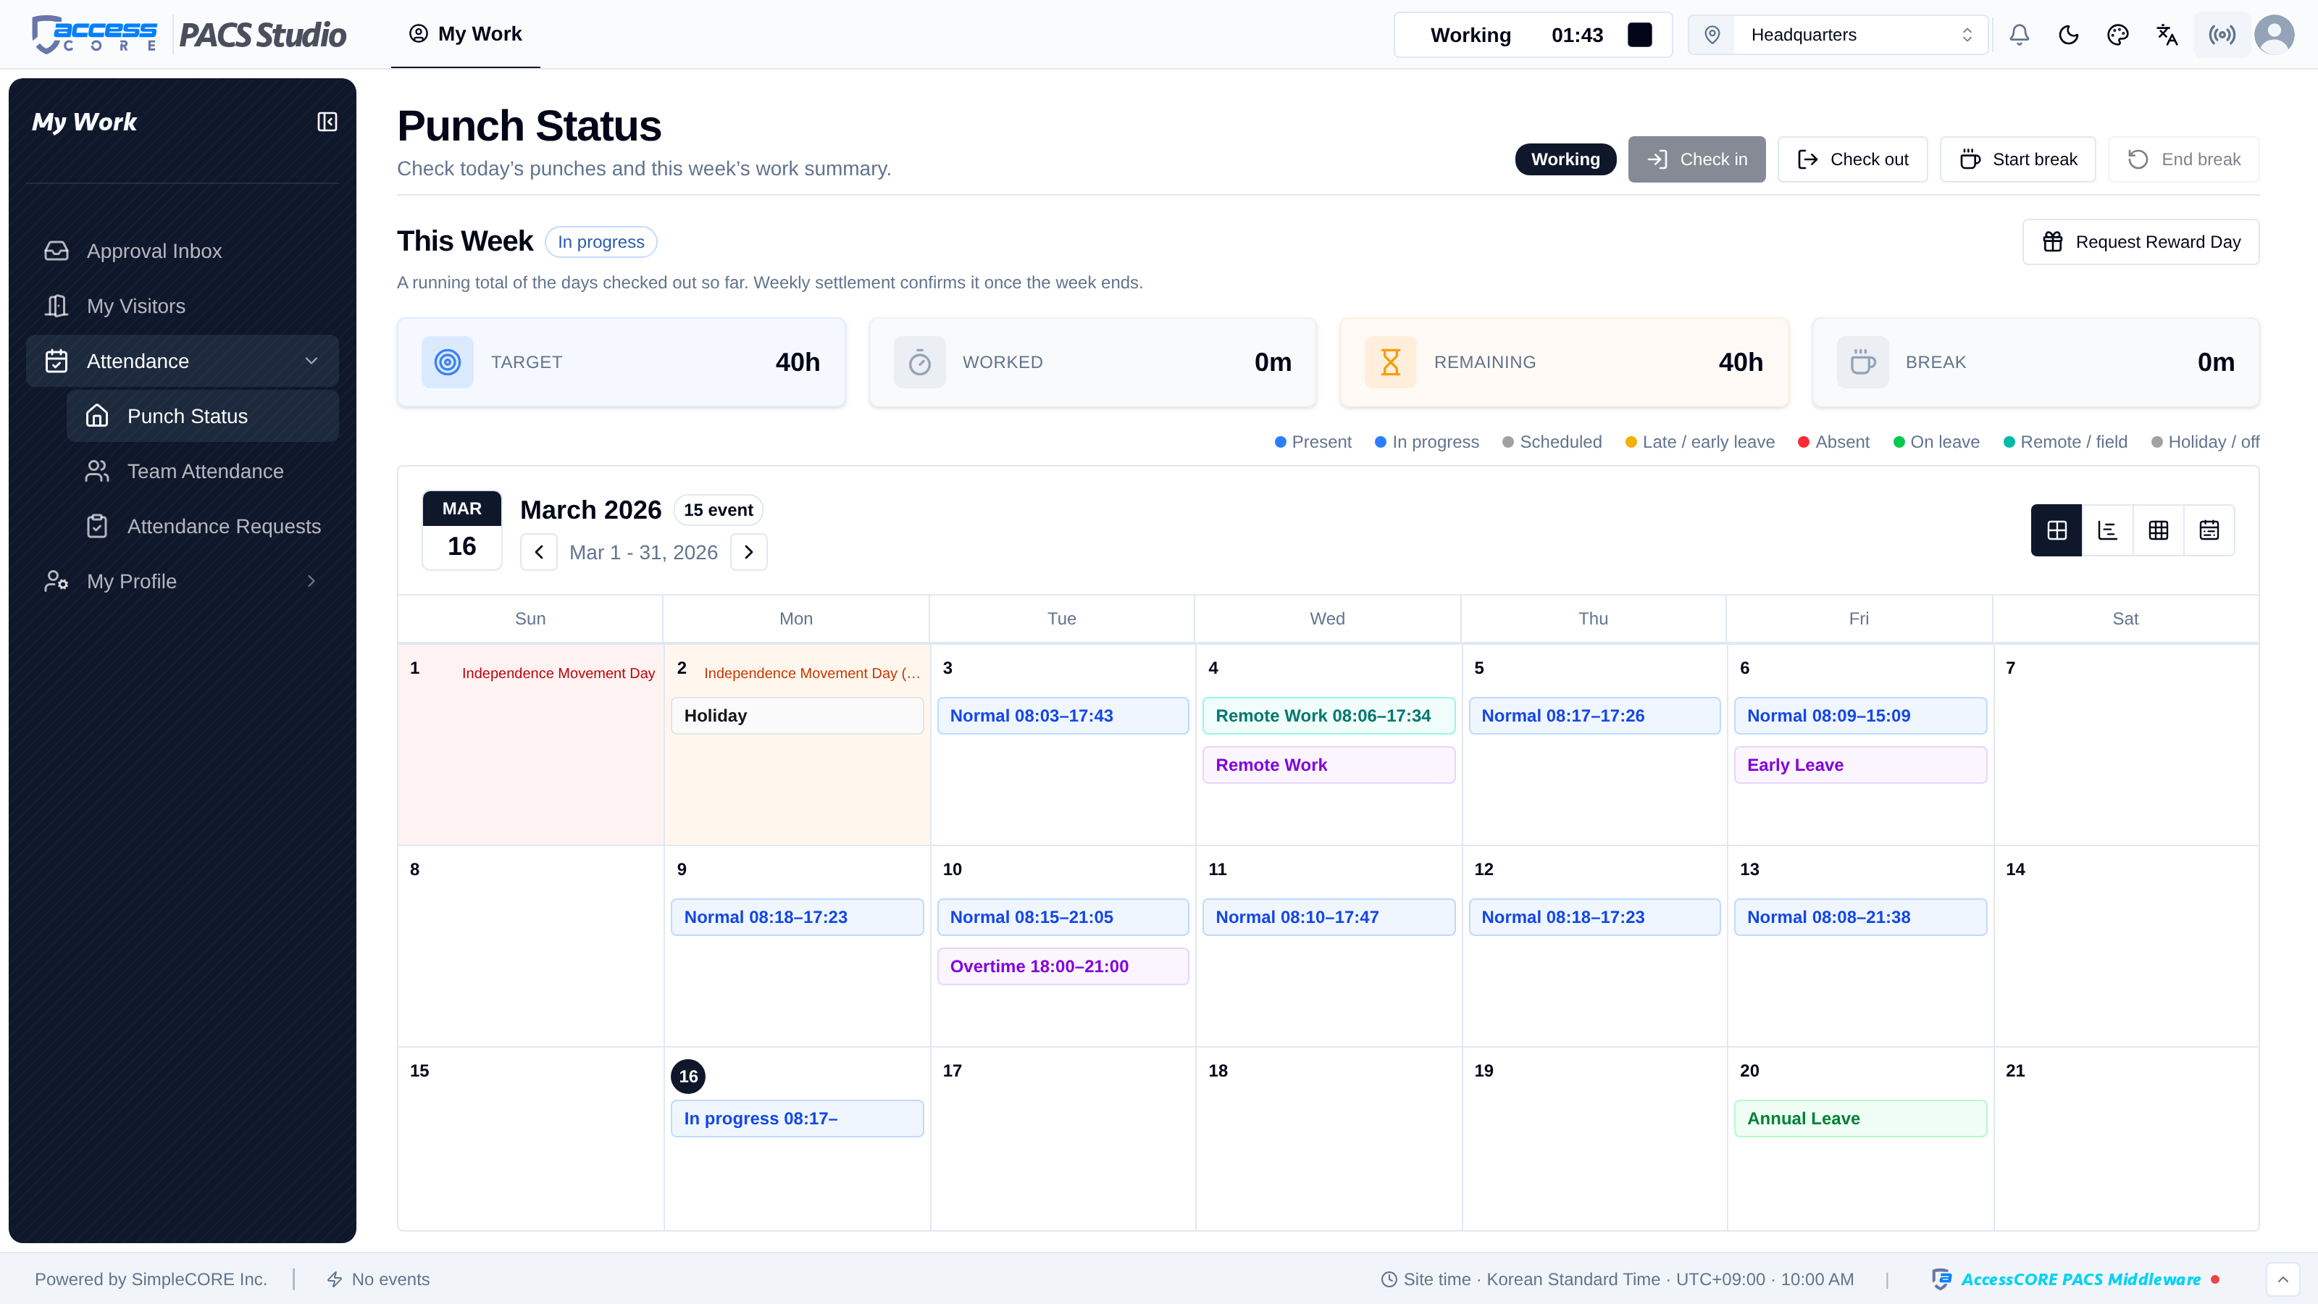Open the In progress 08:17 event

point(798,1119)
